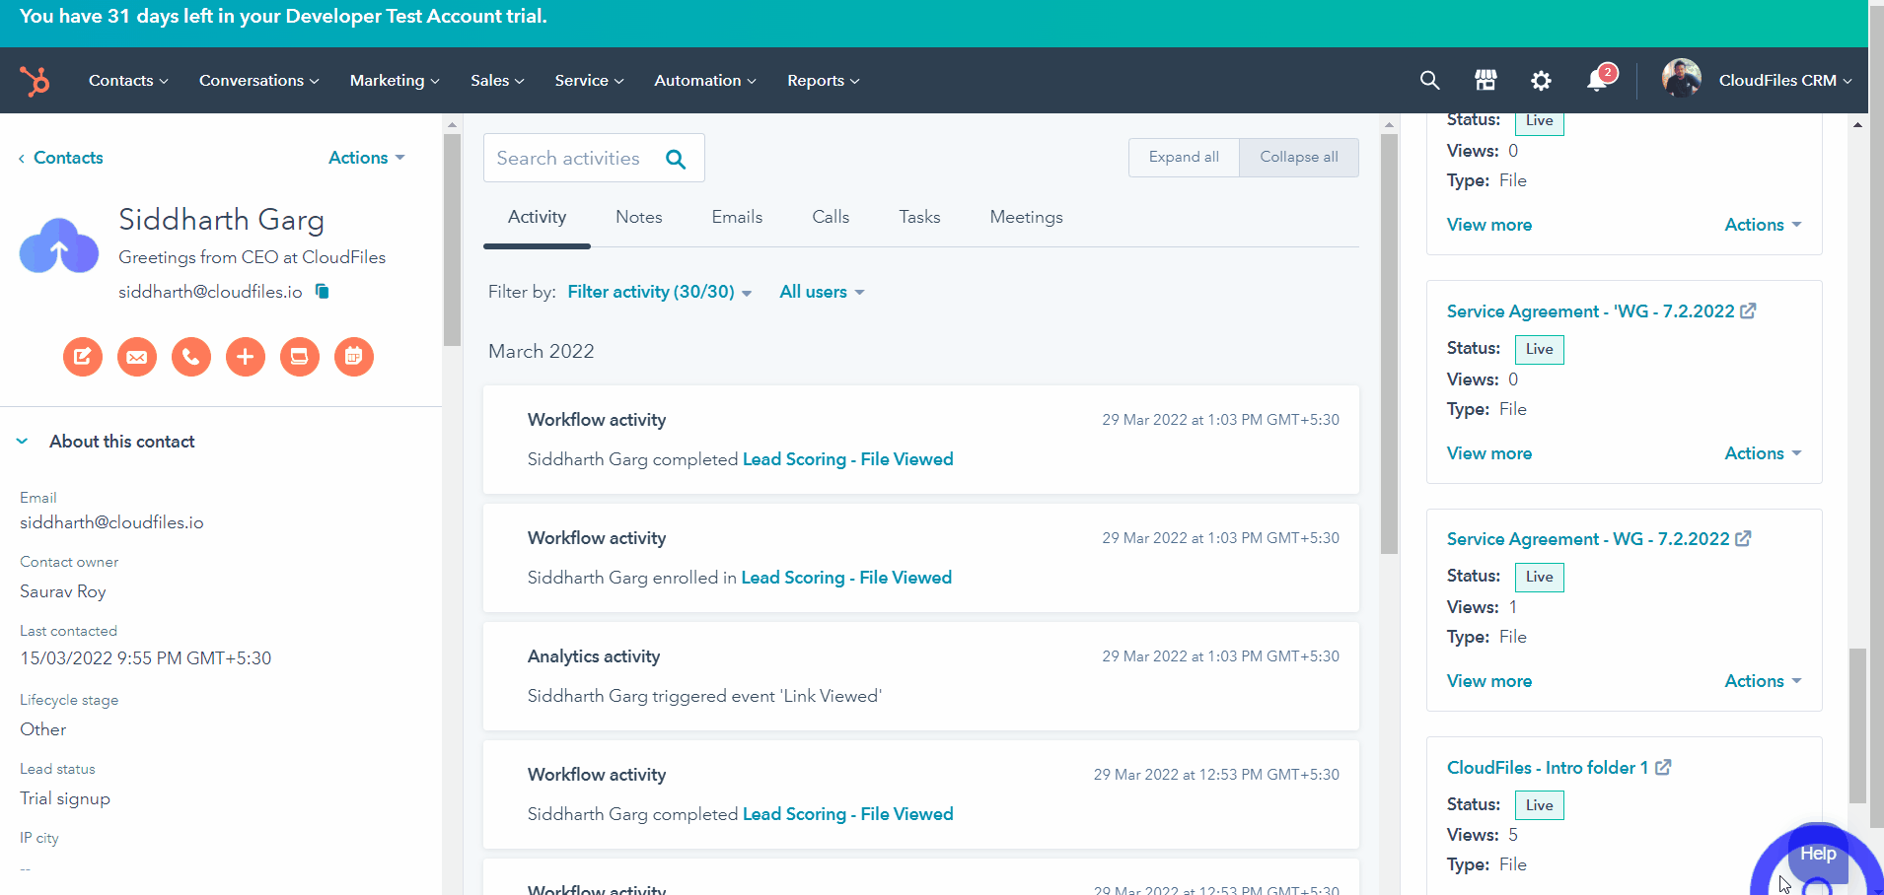This screenshot has height=895, width=1884.
Task: Switch to the Emails tab
Action: pyautogui.click(x=737, y=217)
